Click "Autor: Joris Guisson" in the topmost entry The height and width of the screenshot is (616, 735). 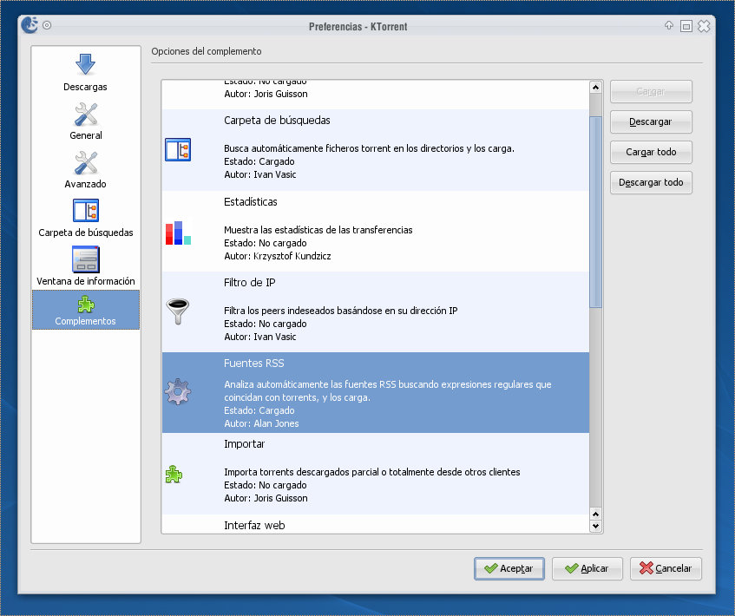point(266,94)
